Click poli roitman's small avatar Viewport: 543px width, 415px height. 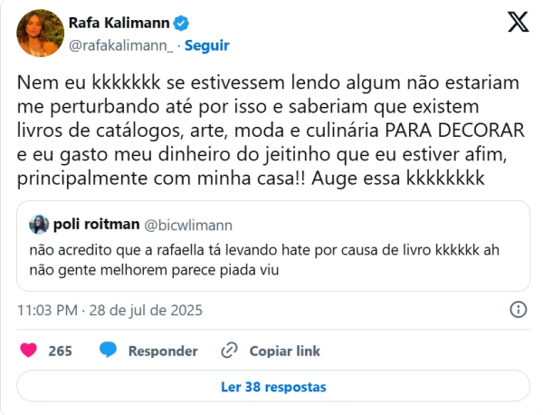pyautogui.click(x=39, y=224)
